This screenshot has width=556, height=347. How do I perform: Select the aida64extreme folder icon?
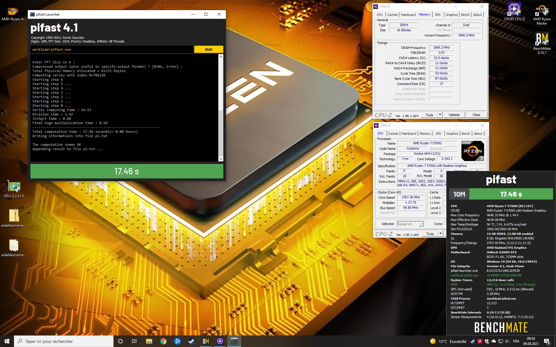click(x=14, y=248)
